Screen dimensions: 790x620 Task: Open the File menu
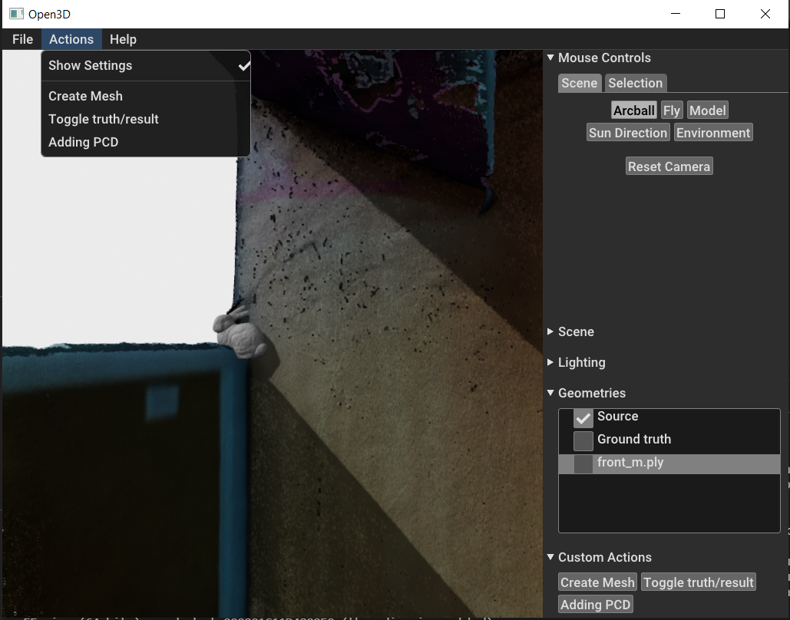click(x=22, y=39)
